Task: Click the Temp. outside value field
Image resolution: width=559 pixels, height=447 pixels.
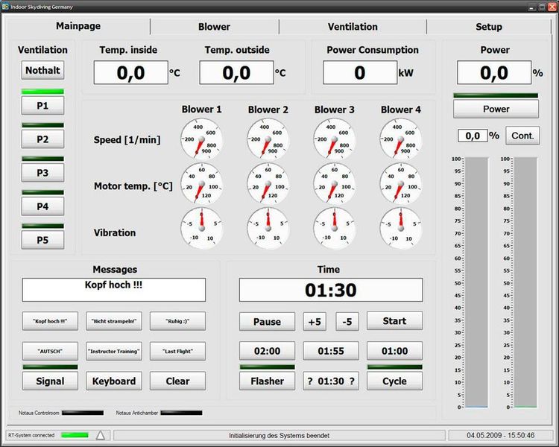Action: point(236,73)
